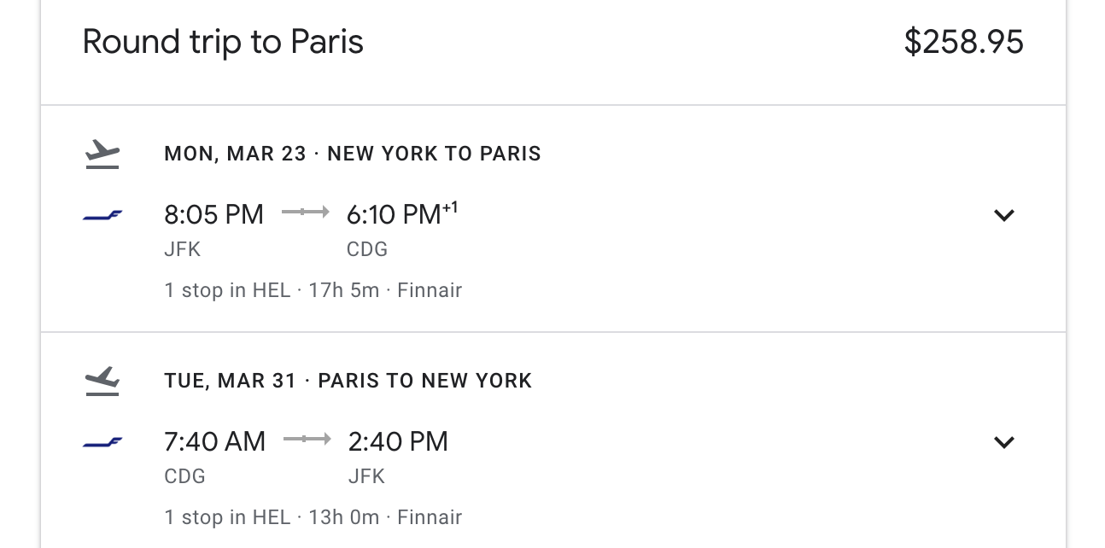Viewport: 1105px width, 548px height.
Task: Click the 7:40 AM departure time
Action: pos(214,441)
